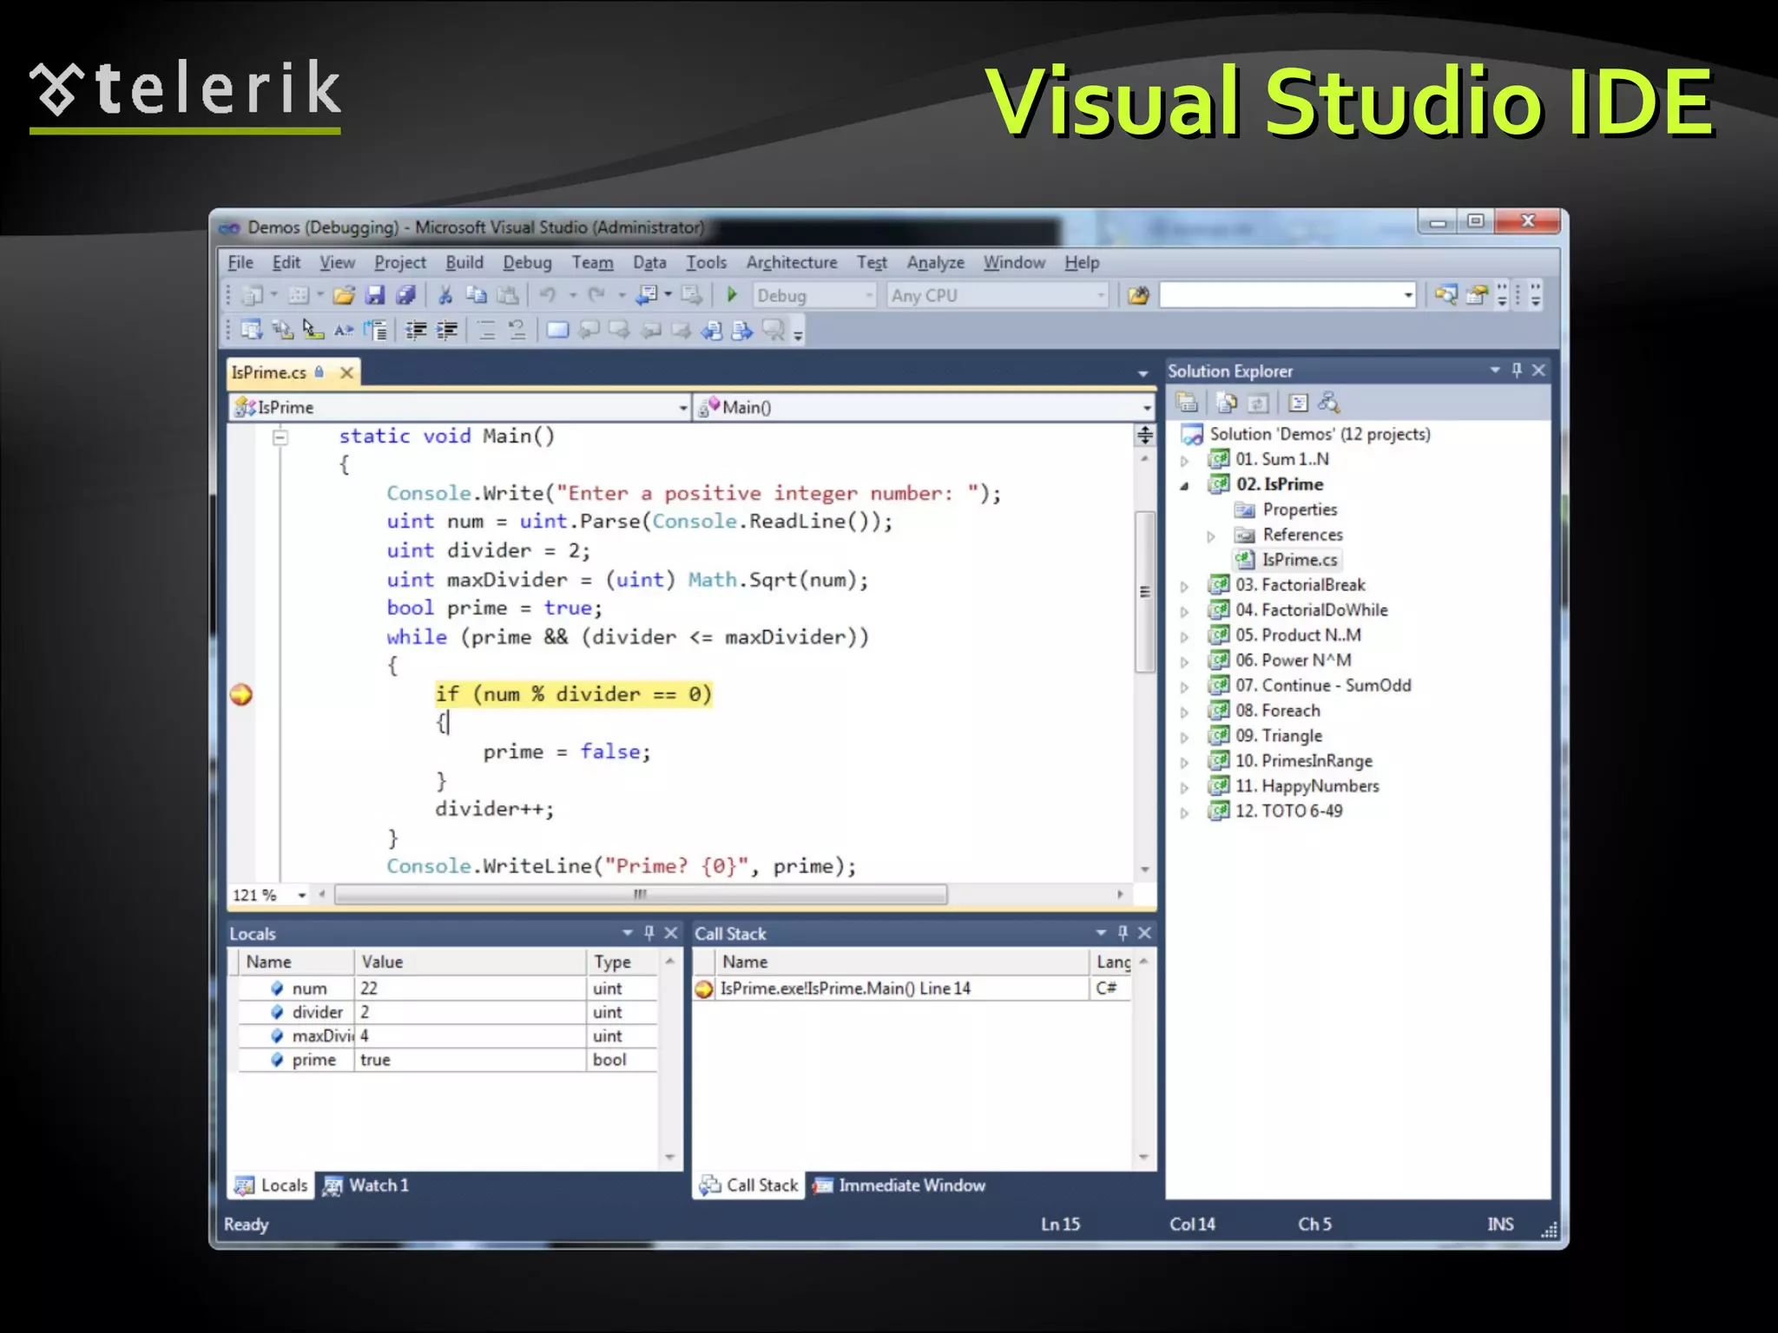
Task: Click the Paste clipboard icon
Action: 509,296
